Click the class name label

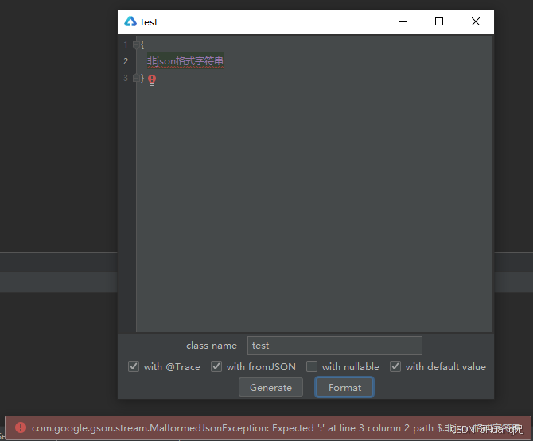point(212,346)
